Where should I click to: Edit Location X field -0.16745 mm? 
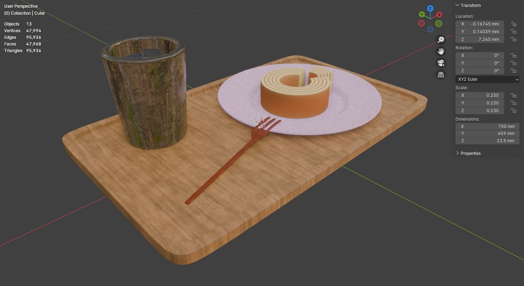[480, 24]
